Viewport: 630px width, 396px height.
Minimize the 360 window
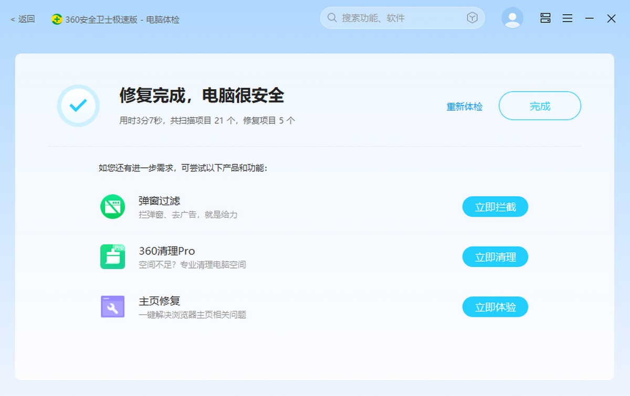(590, 18)
